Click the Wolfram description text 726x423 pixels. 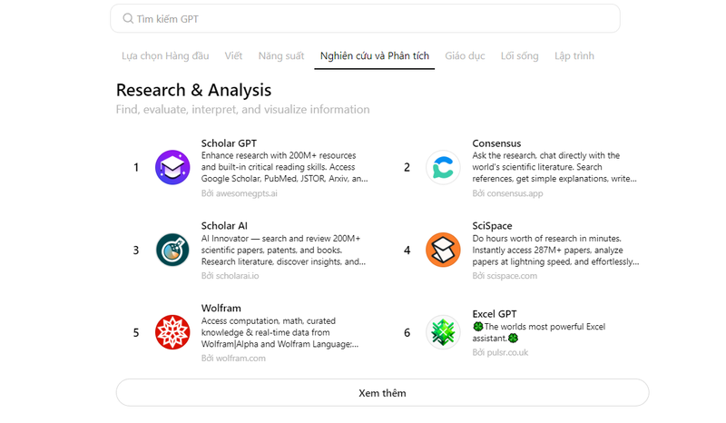pos(280,332)
